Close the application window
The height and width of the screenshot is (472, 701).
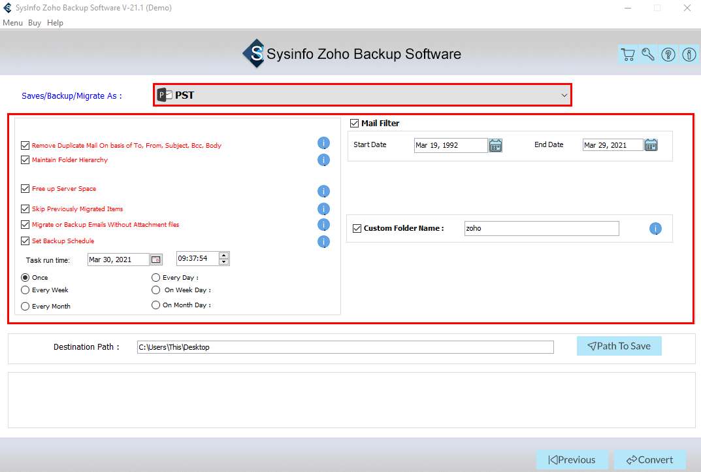pyautogui.click(x=687, y=8)
